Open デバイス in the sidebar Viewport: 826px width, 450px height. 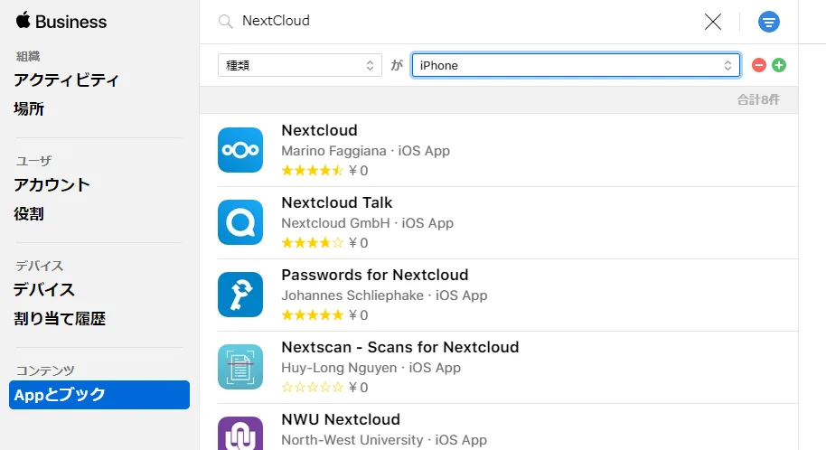(x=43, y=290)
